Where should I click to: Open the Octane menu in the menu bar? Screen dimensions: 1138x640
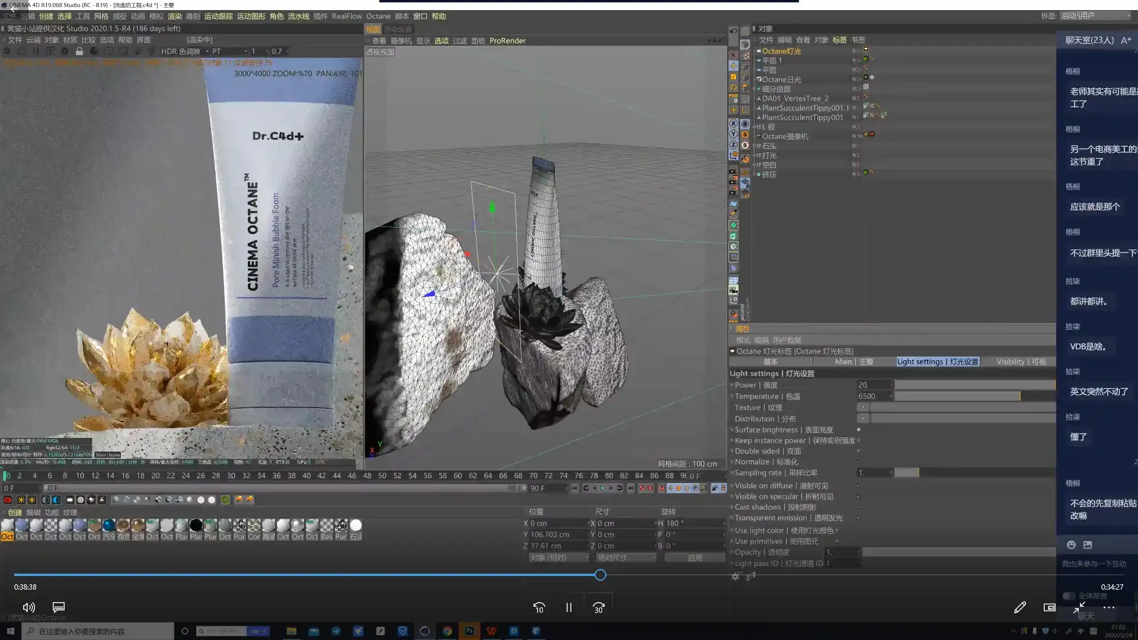(378, 16)
